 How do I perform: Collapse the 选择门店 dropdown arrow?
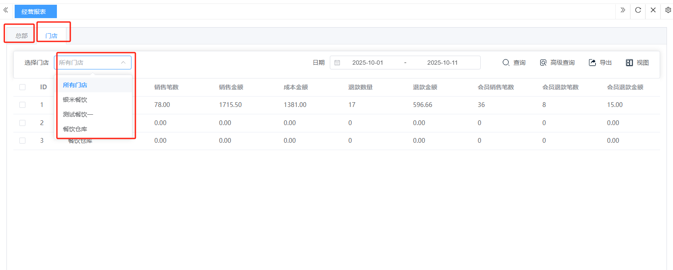[x=123, y=63]
